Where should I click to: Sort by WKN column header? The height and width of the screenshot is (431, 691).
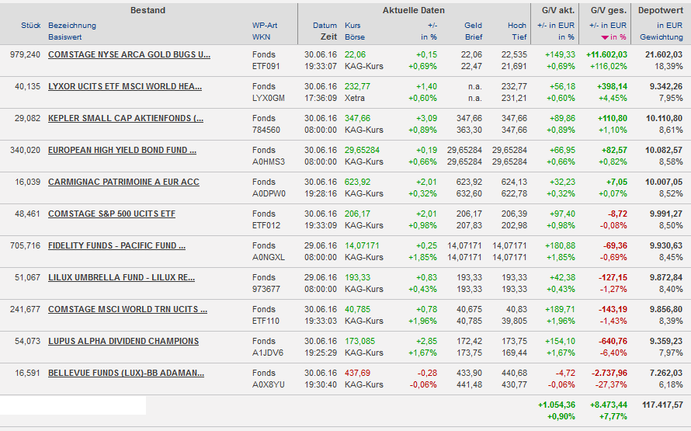point(261,37)
